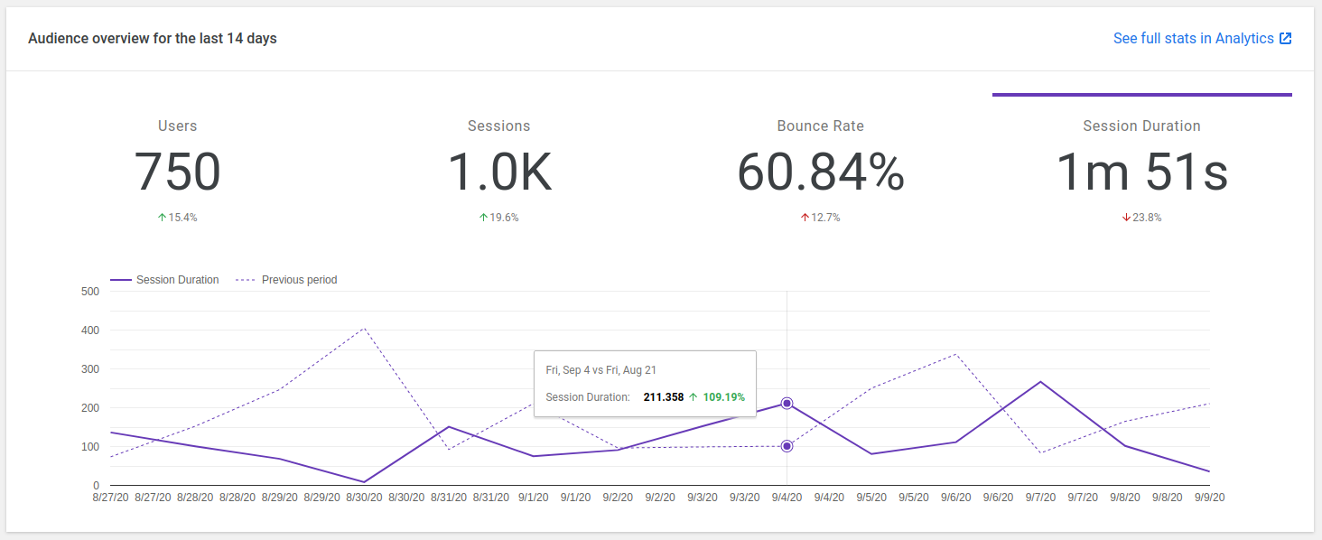Open the See full stats in Analytics link

pos(1202,39)
